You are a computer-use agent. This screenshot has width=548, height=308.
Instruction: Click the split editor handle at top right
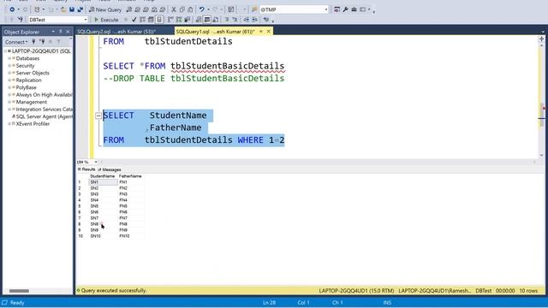pyautogui.click(x=541, y=38)
